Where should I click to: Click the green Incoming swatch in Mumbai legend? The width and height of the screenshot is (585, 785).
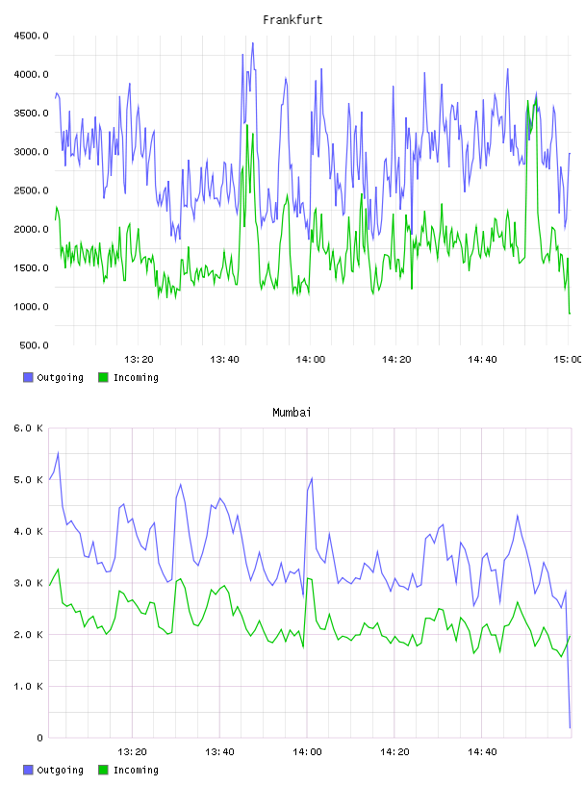[103, 770]
